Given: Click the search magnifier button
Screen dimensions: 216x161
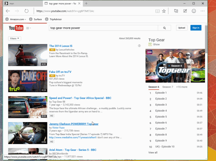Looking at the screenshot, I should (165, 28).
